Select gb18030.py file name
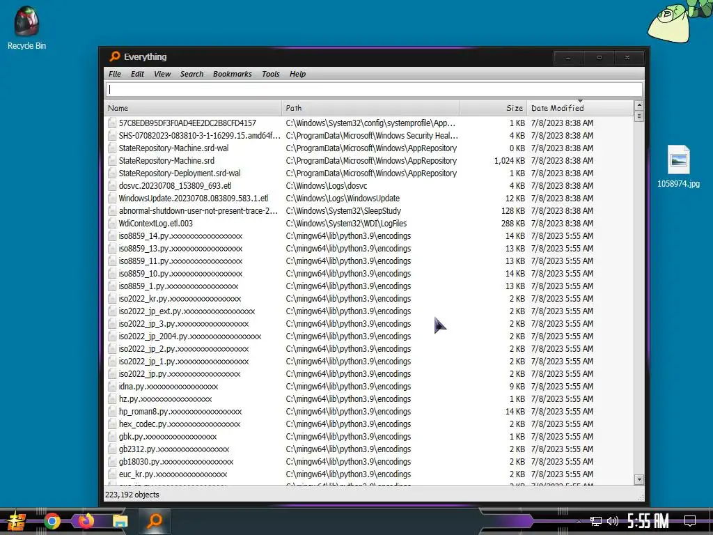The height and width of the screenshot is (535, 713). pos(176,461)
